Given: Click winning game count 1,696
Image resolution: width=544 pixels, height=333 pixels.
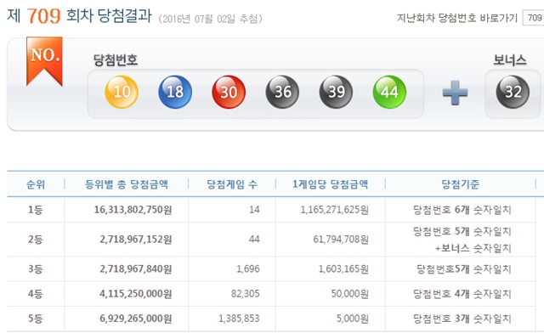Looking at the screenshot, I should coord(248,268).
